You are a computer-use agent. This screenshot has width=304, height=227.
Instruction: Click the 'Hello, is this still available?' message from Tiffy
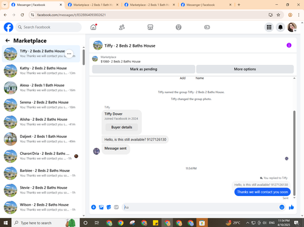click(135, 140)
